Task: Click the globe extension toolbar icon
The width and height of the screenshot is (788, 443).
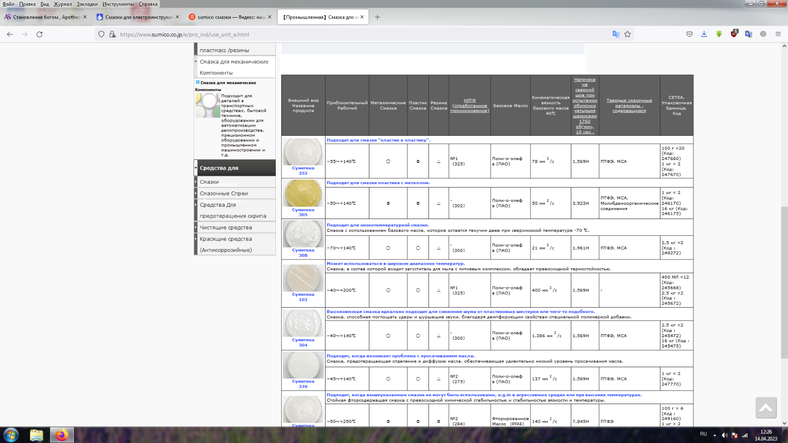Action: click(x=763, y=34)
